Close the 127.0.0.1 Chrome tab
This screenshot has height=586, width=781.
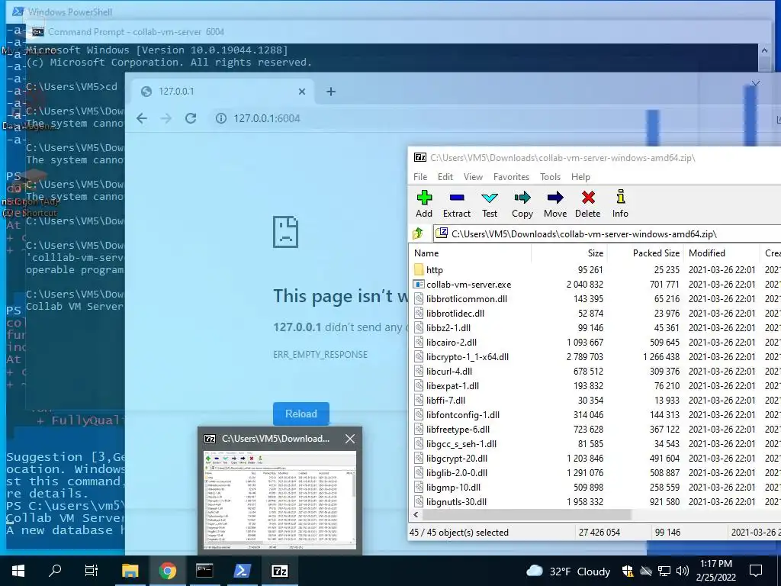coord(301,92)
